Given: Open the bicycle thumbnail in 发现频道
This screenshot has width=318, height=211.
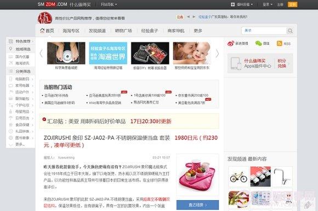Looking at the screenshot, I should [x=238, y=177].
